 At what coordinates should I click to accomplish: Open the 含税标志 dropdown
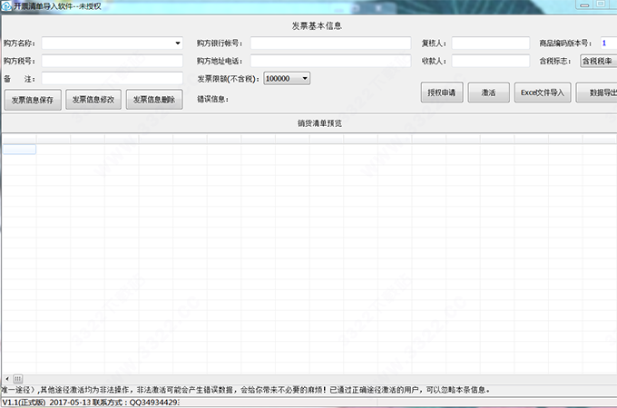(599, 61)
